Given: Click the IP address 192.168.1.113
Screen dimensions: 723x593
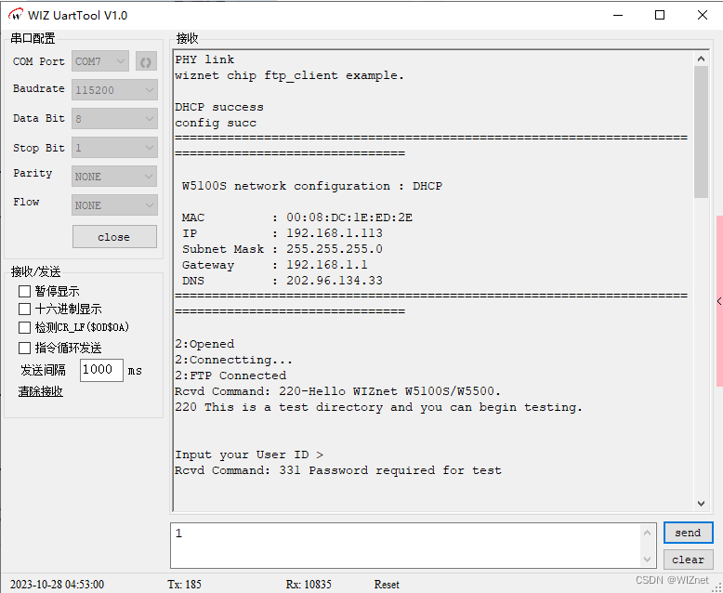Looking at the screenshot, I should click(x=335, y=233).
